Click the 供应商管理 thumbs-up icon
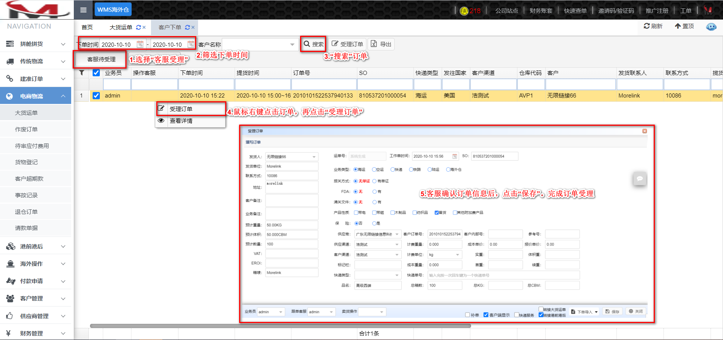723x340 pixels. pyautogui.click(x=10, y=316)
